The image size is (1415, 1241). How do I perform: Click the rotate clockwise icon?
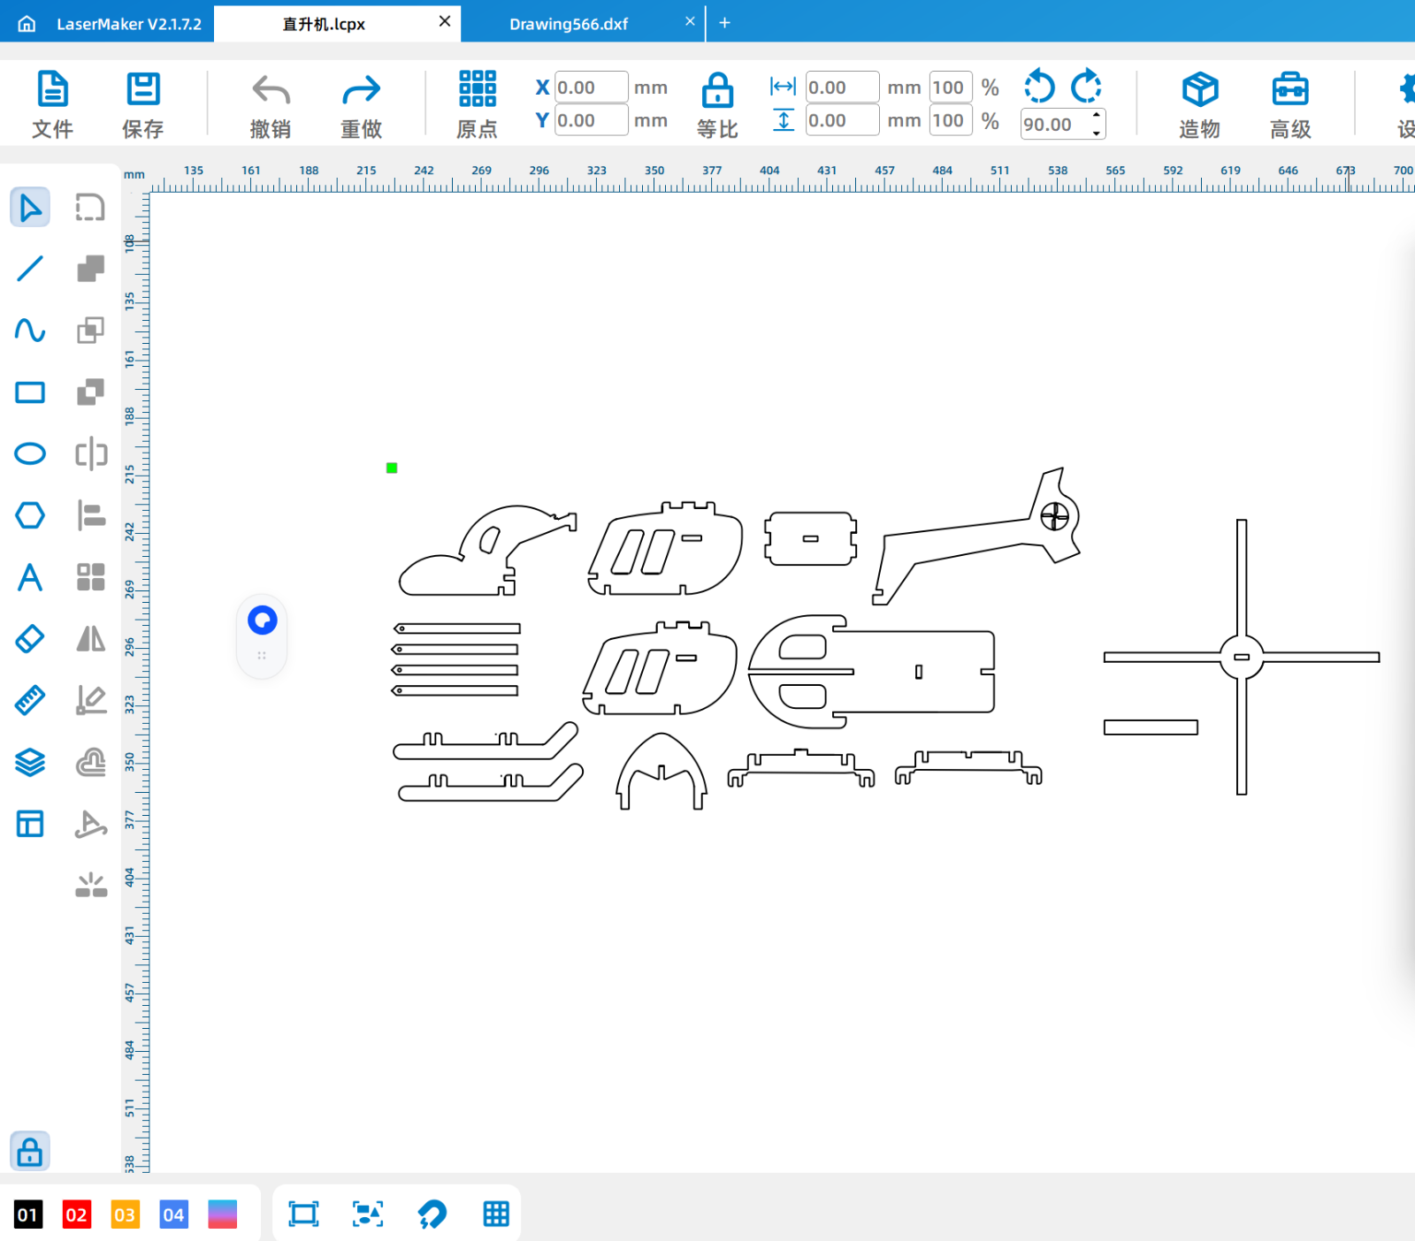pos(1086,87)
